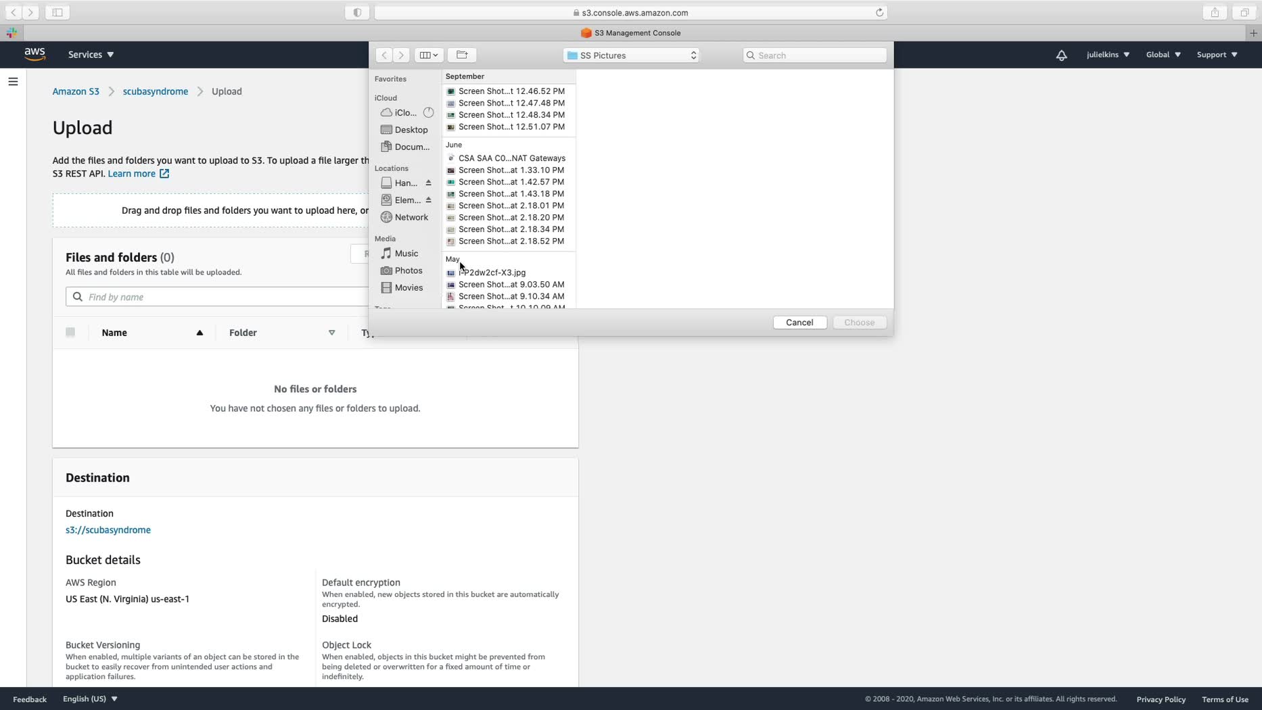The image size is (1262, 710).
Task: Show Safari tab overview
Action: click(x=1244, y=12)
